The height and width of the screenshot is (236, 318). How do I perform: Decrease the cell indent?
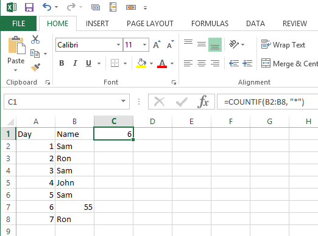point(234,63)
